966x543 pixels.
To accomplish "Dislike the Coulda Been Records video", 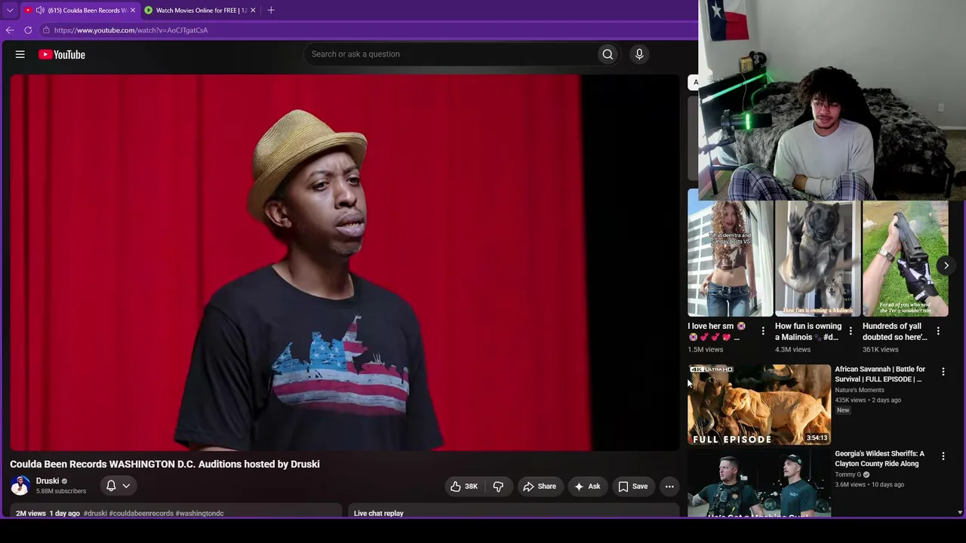I will [498, 486].
